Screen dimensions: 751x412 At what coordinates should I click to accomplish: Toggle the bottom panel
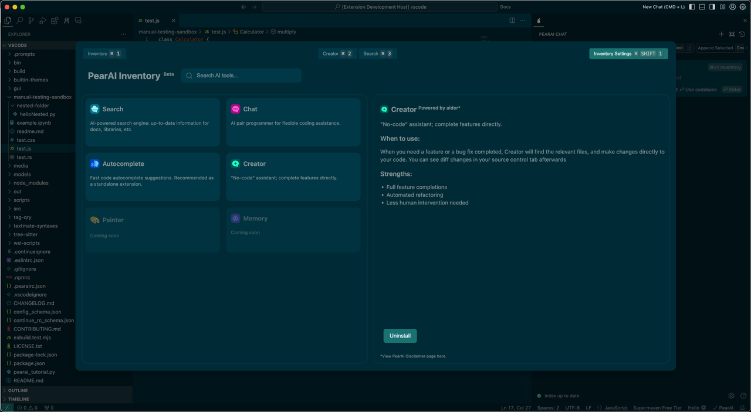click(x=702, y=7)
